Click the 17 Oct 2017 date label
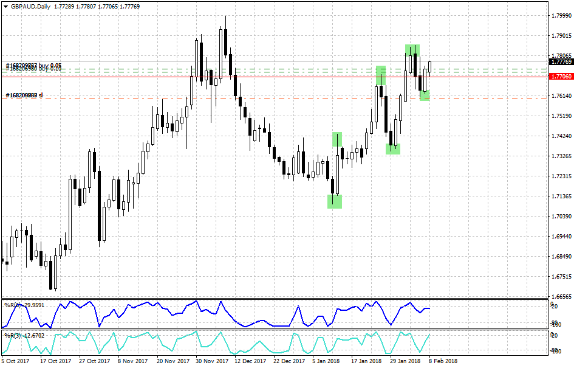This screenshot has width=574, height=368. (x=56, y=361)
